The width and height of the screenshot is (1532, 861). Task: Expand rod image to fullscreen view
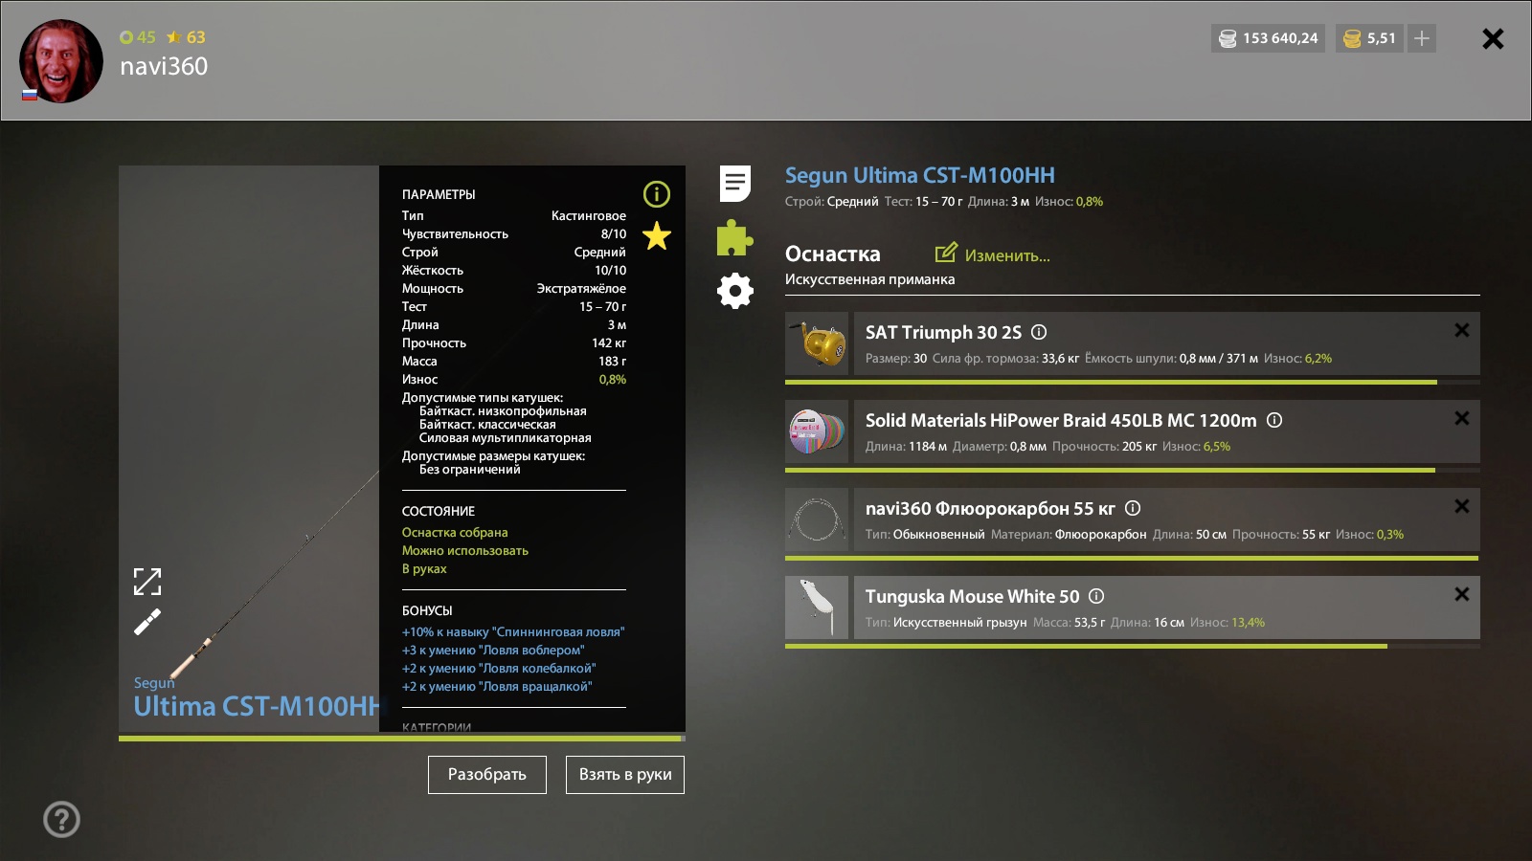[x=147, y=582]
